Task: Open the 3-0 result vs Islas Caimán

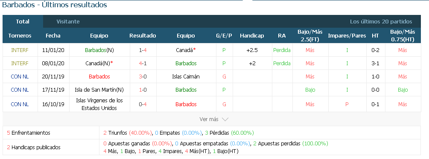Action: coord(143,76)
